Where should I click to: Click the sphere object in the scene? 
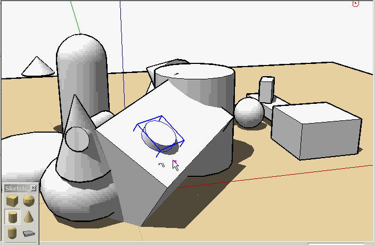pos(249,112)
